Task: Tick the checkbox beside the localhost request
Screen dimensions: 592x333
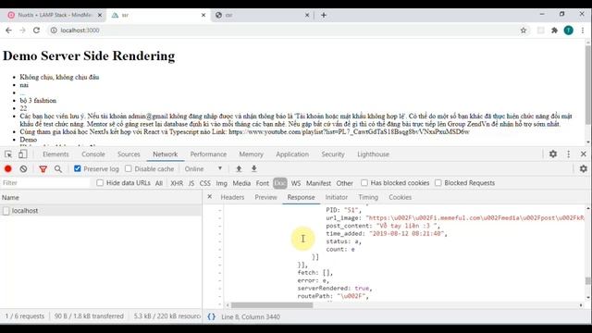Action: point(6,211)
